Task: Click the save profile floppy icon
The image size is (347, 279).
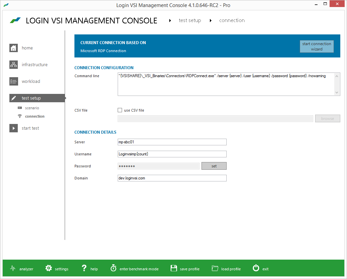Action: (x=174, y=268)
